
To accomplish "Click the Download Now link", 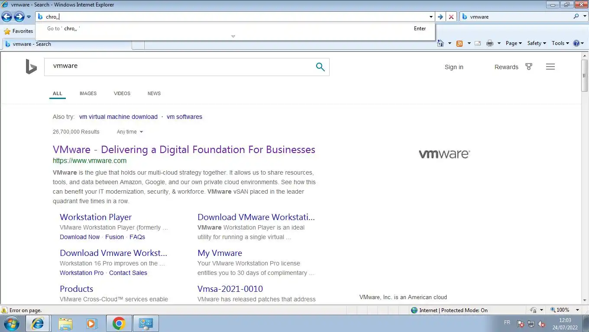I will [x=80, y=237].
